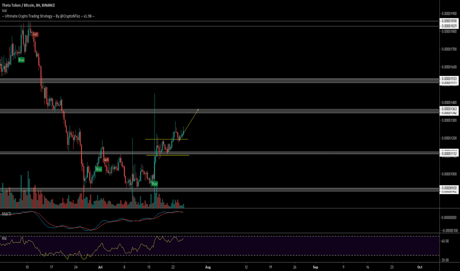Select the lower yellow horizontal line near 0.00001112
Screen dimensions: 460x271
168,155
